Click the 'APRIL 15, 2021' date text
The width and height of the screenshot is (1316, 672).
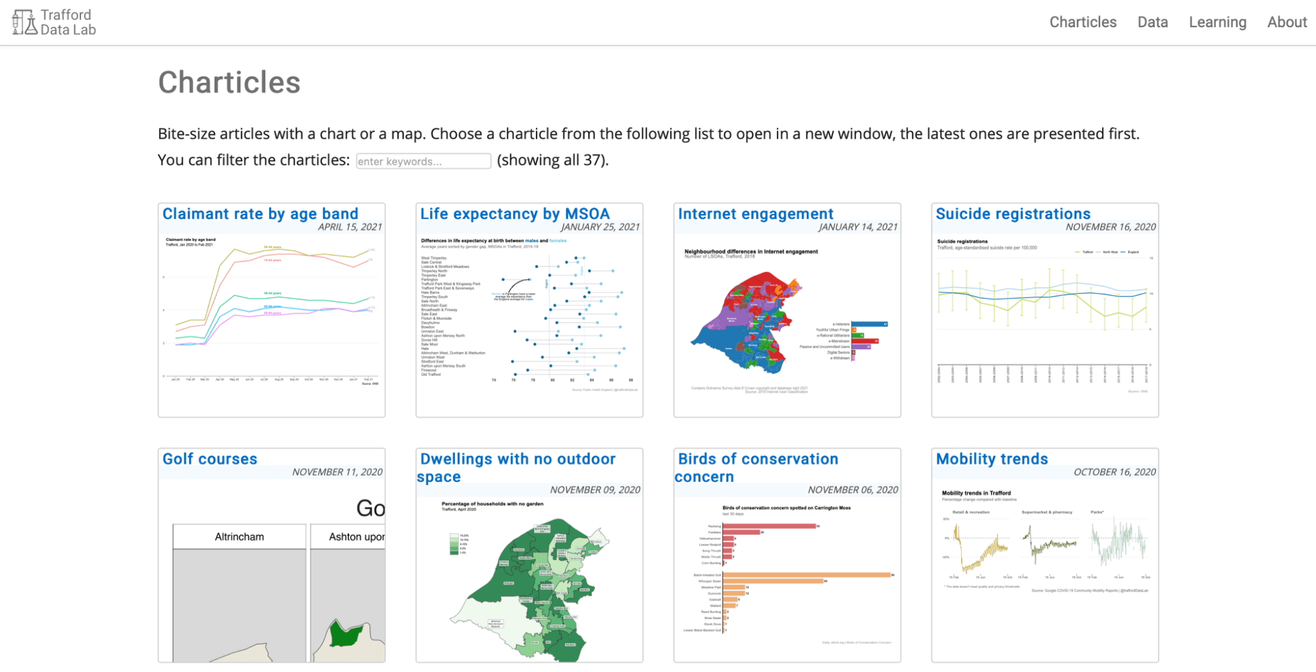350,227
